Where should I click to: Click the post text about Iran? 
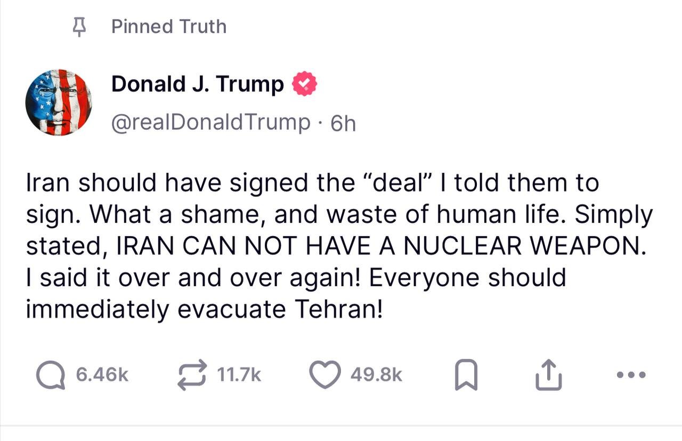pos(339,246)
